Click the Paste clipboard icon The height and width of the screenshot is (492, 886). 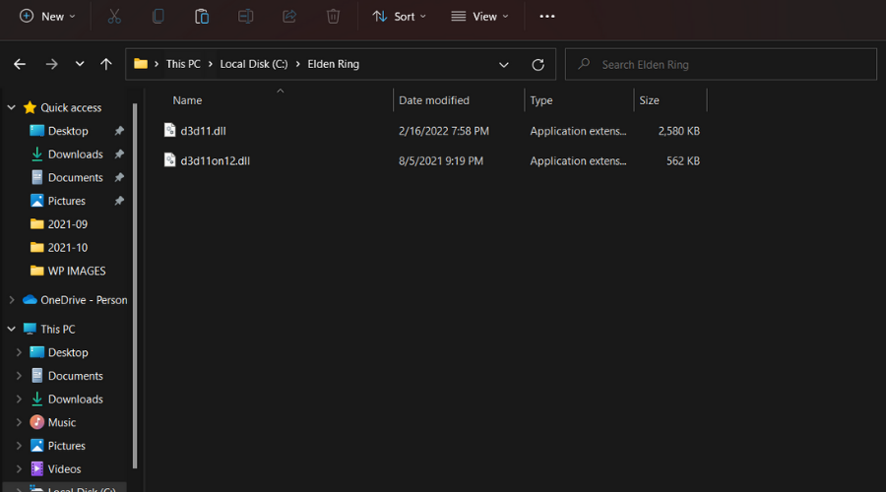coord(202,17)
